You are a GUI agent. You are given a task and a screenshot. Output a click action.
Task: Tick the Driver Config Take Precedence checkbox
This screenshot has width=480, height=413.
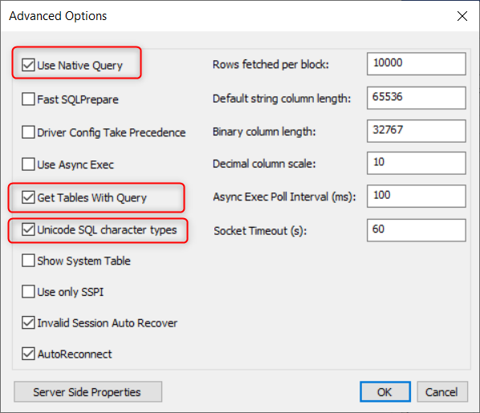pyautogui.click(x=28, y=132)
